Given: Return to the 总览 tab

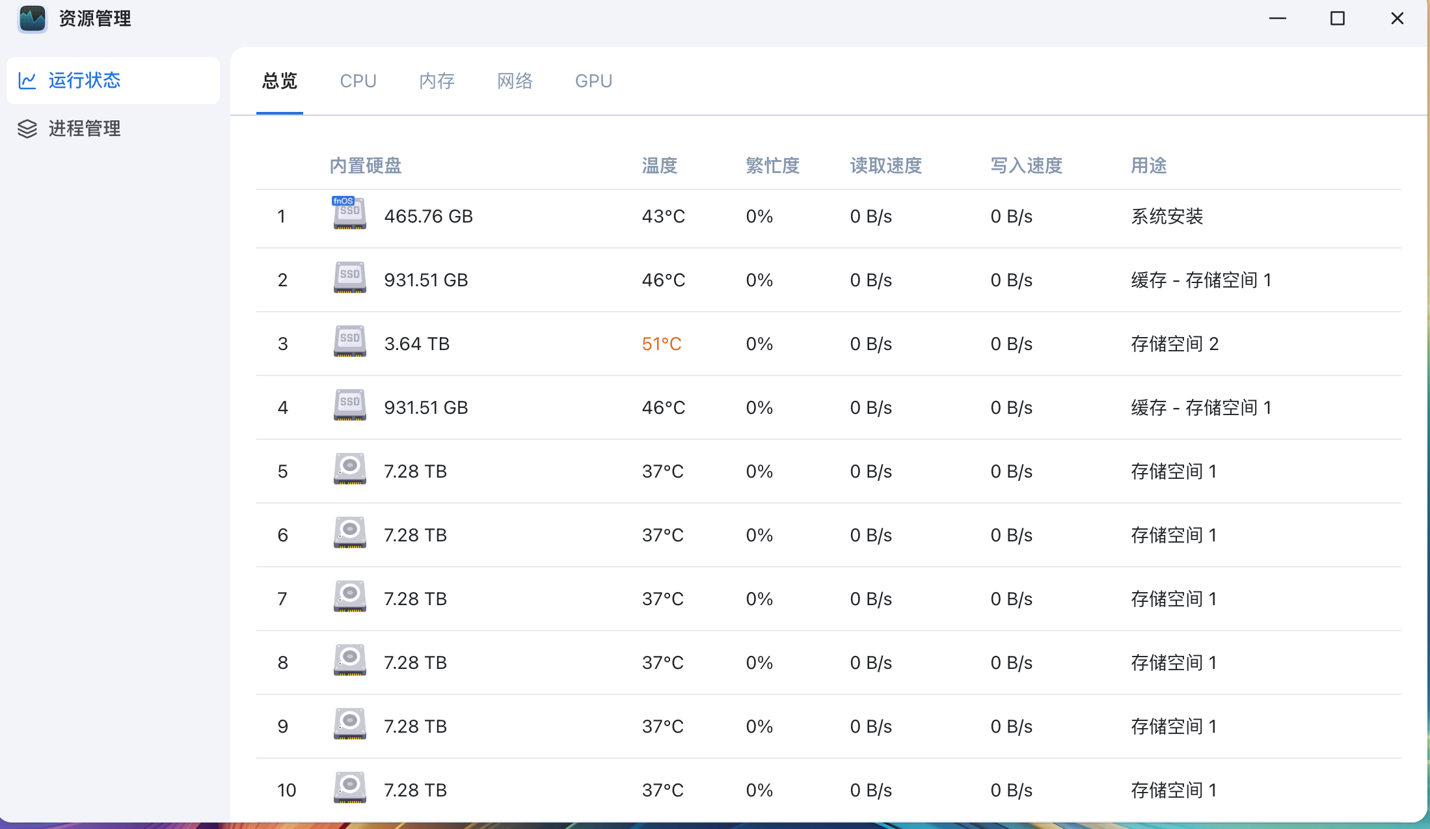Looking at the screenshot, I should (x=279, y=81).
